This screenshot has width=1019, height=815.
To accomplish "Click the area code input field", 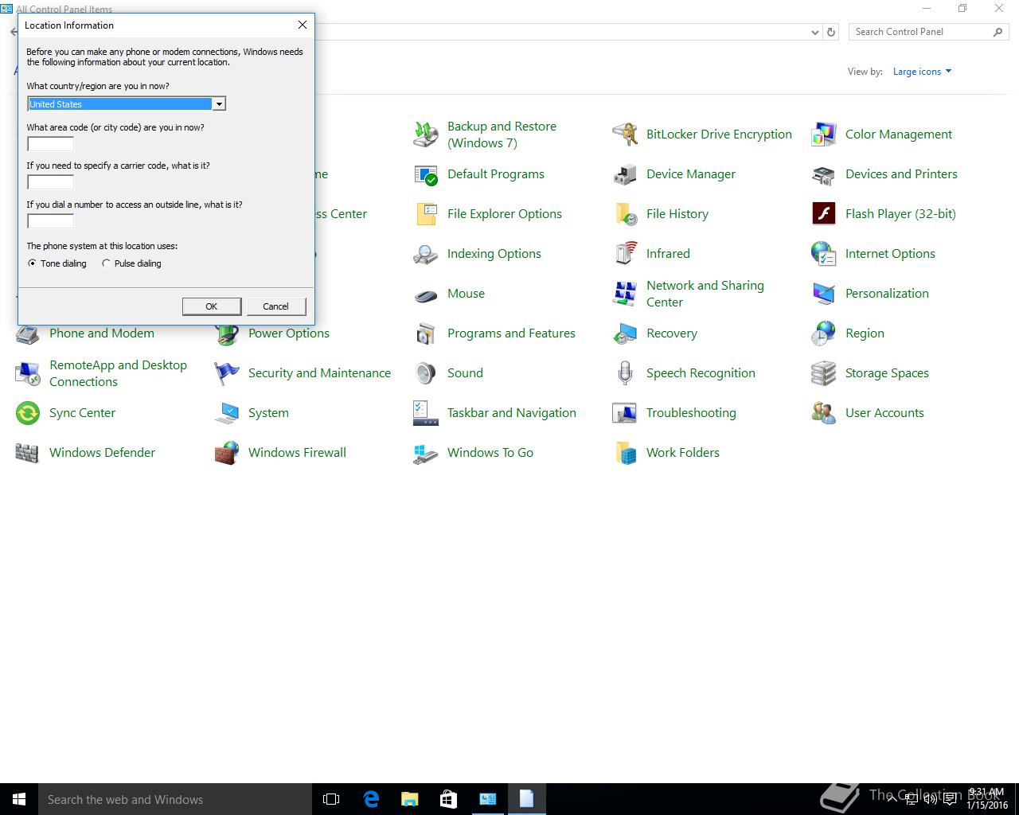I will (x=50, y=144).
